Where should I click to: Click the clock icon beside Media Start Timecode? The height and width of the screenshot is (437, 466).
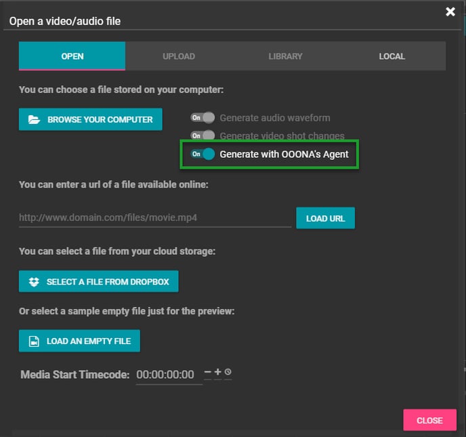click(x=228, y=372)
